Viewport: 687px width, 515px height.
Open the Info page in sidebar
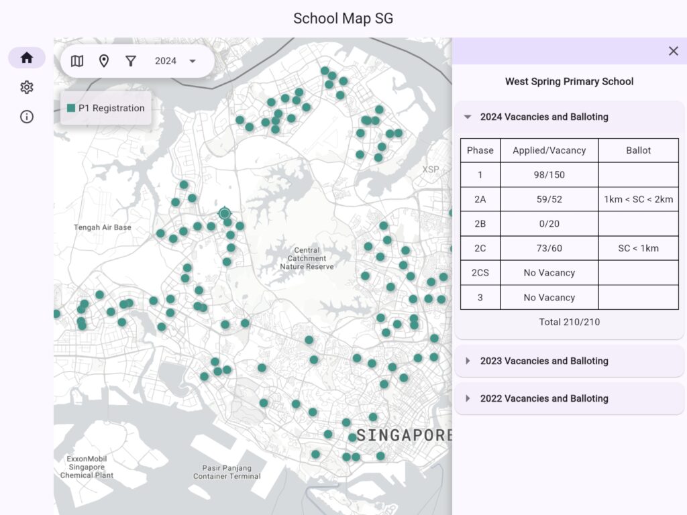(x=27, y=117)
